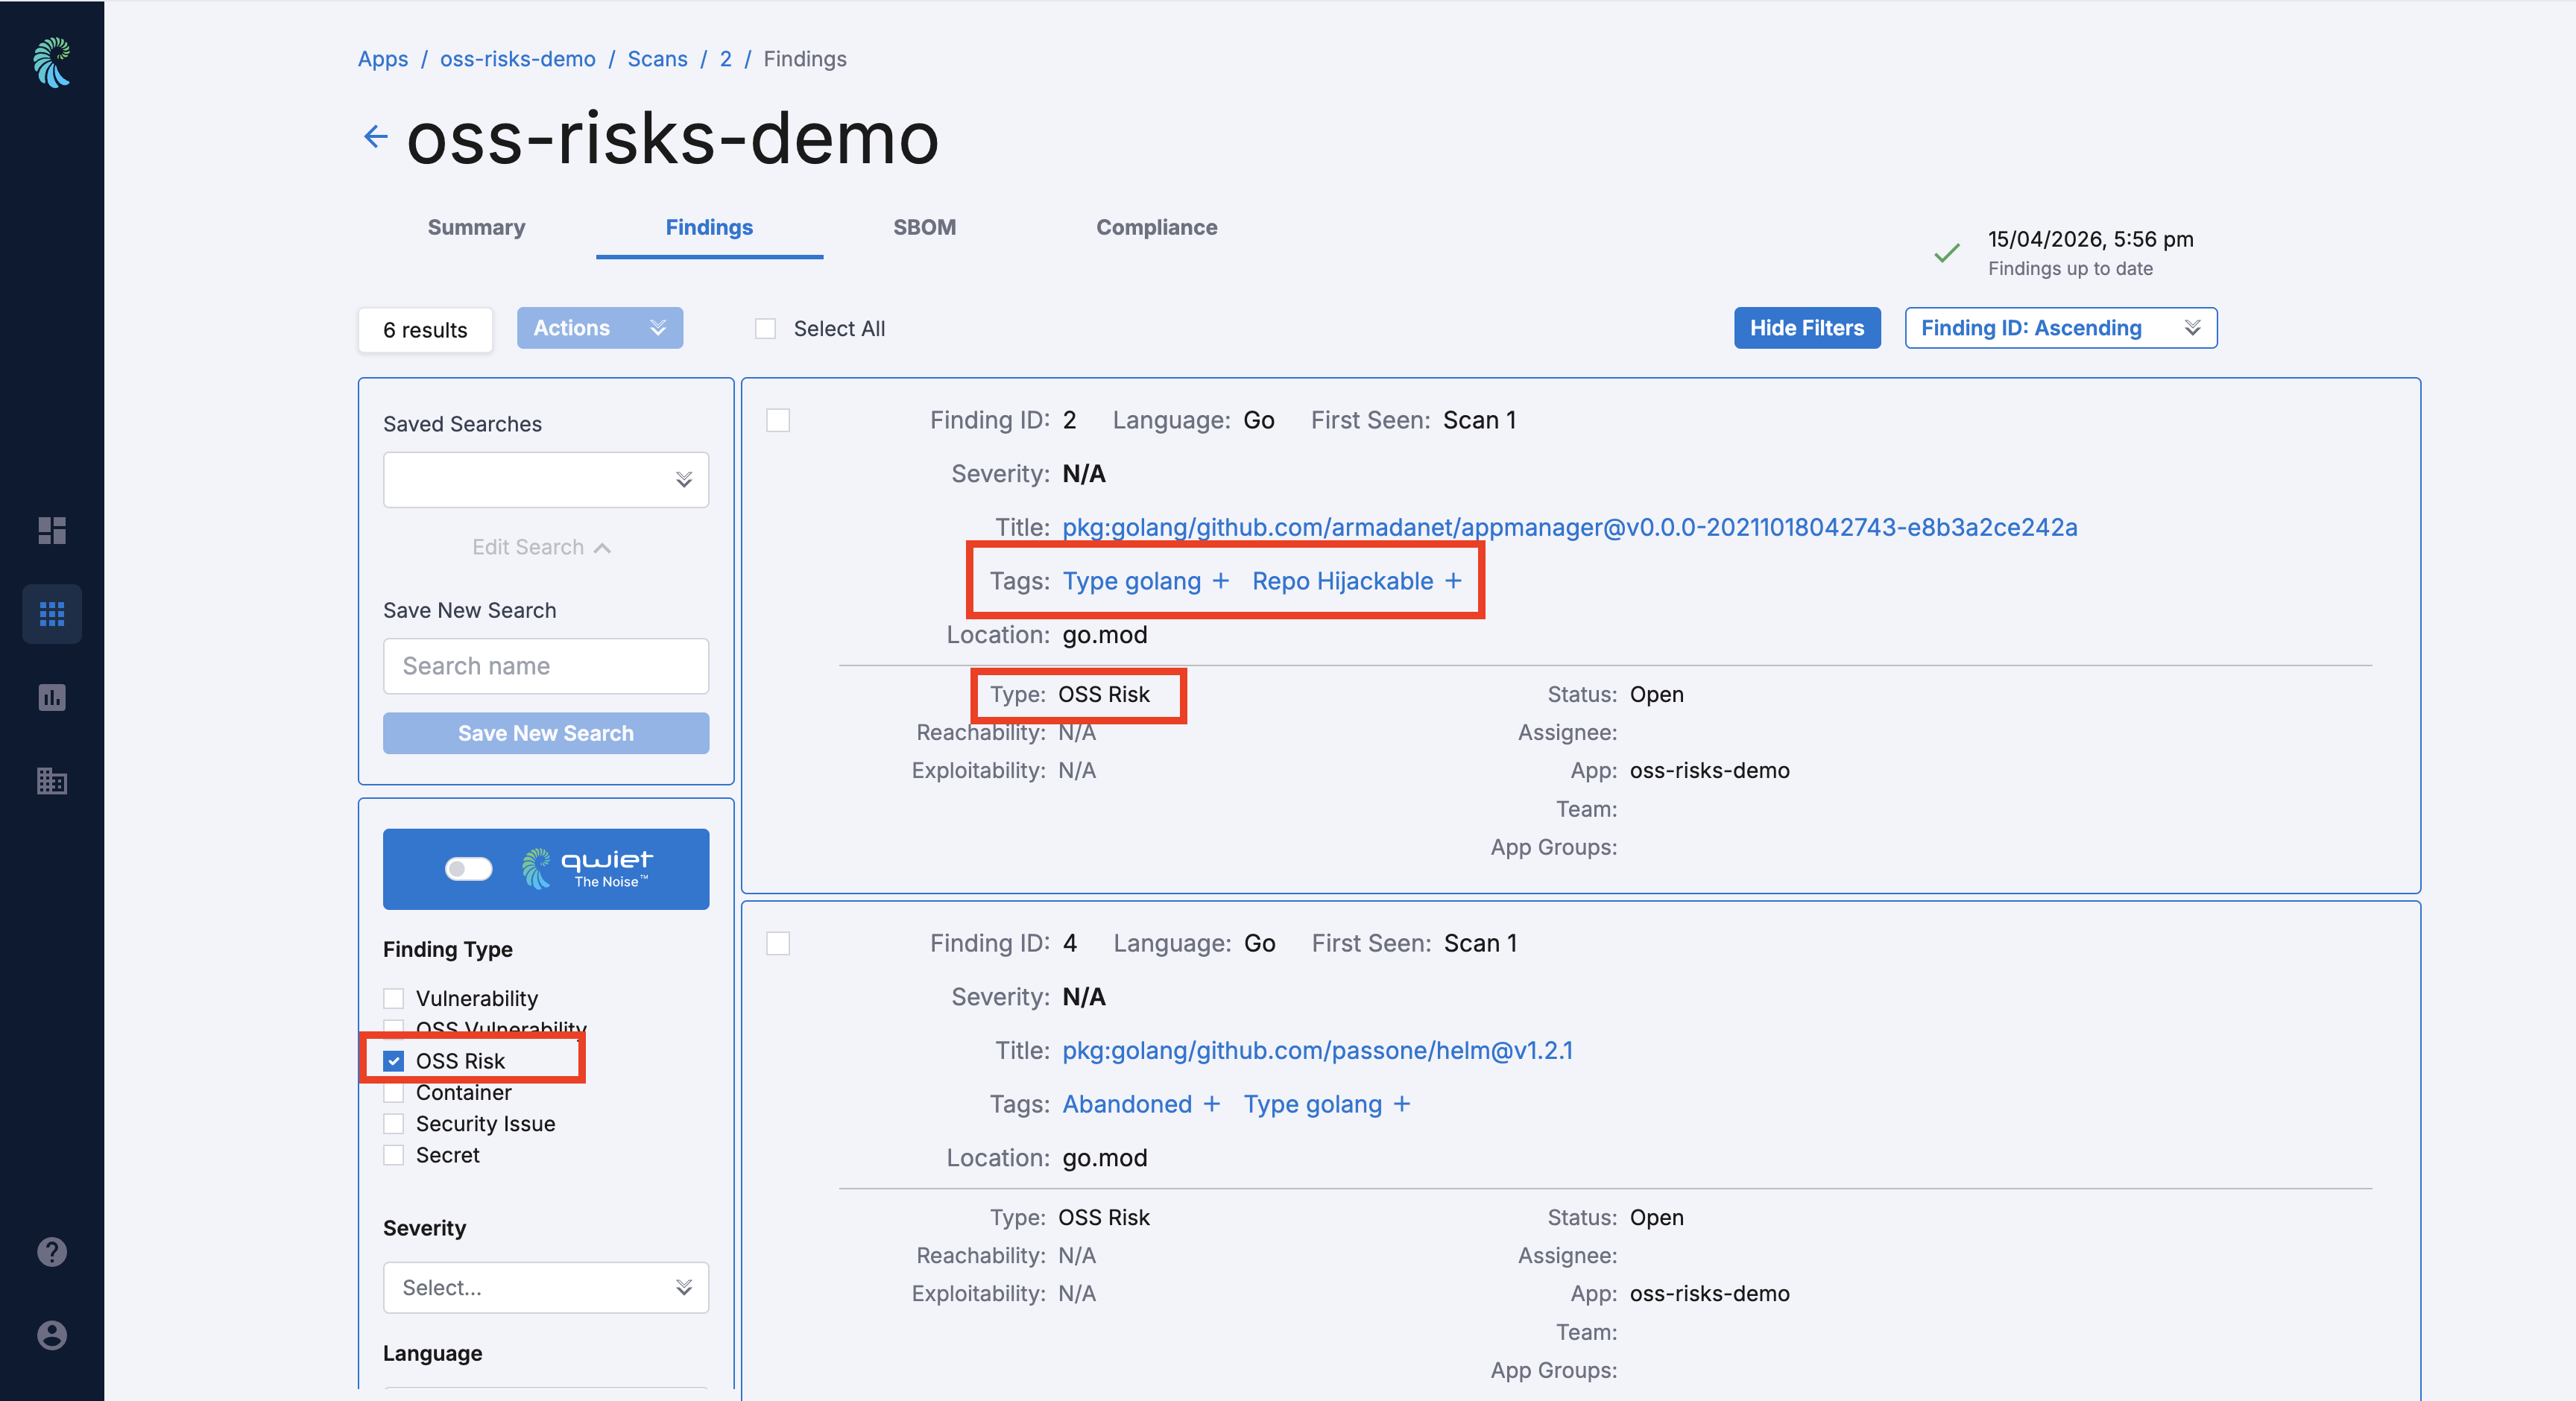
Task: Click the Search name input field
Action: (x=546, y=666)
